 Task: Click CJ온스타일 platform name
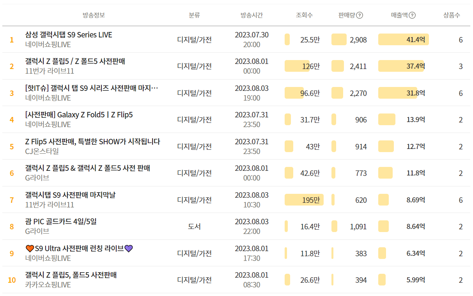[42, 151]
